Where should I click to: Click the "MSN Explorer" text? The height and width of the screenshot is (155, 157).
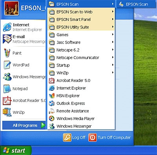(x=68, y=96)
